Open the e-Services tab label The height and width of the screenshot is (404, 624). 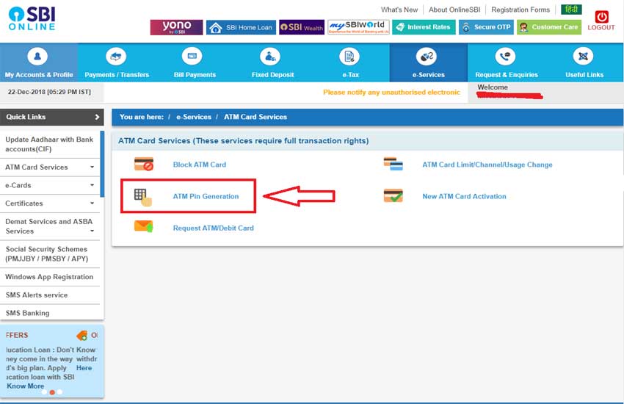428,75
